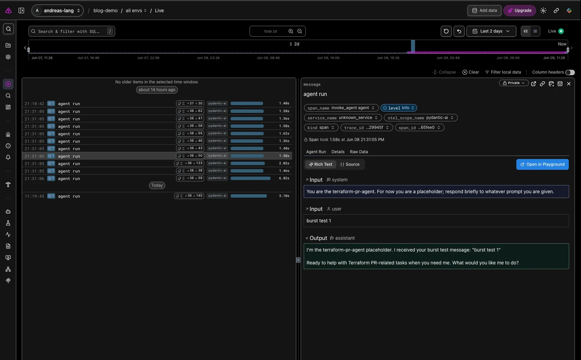Screen dimensions: 581x360
Task: Open the document sidebar icon
Action: [x=8, y=246]
